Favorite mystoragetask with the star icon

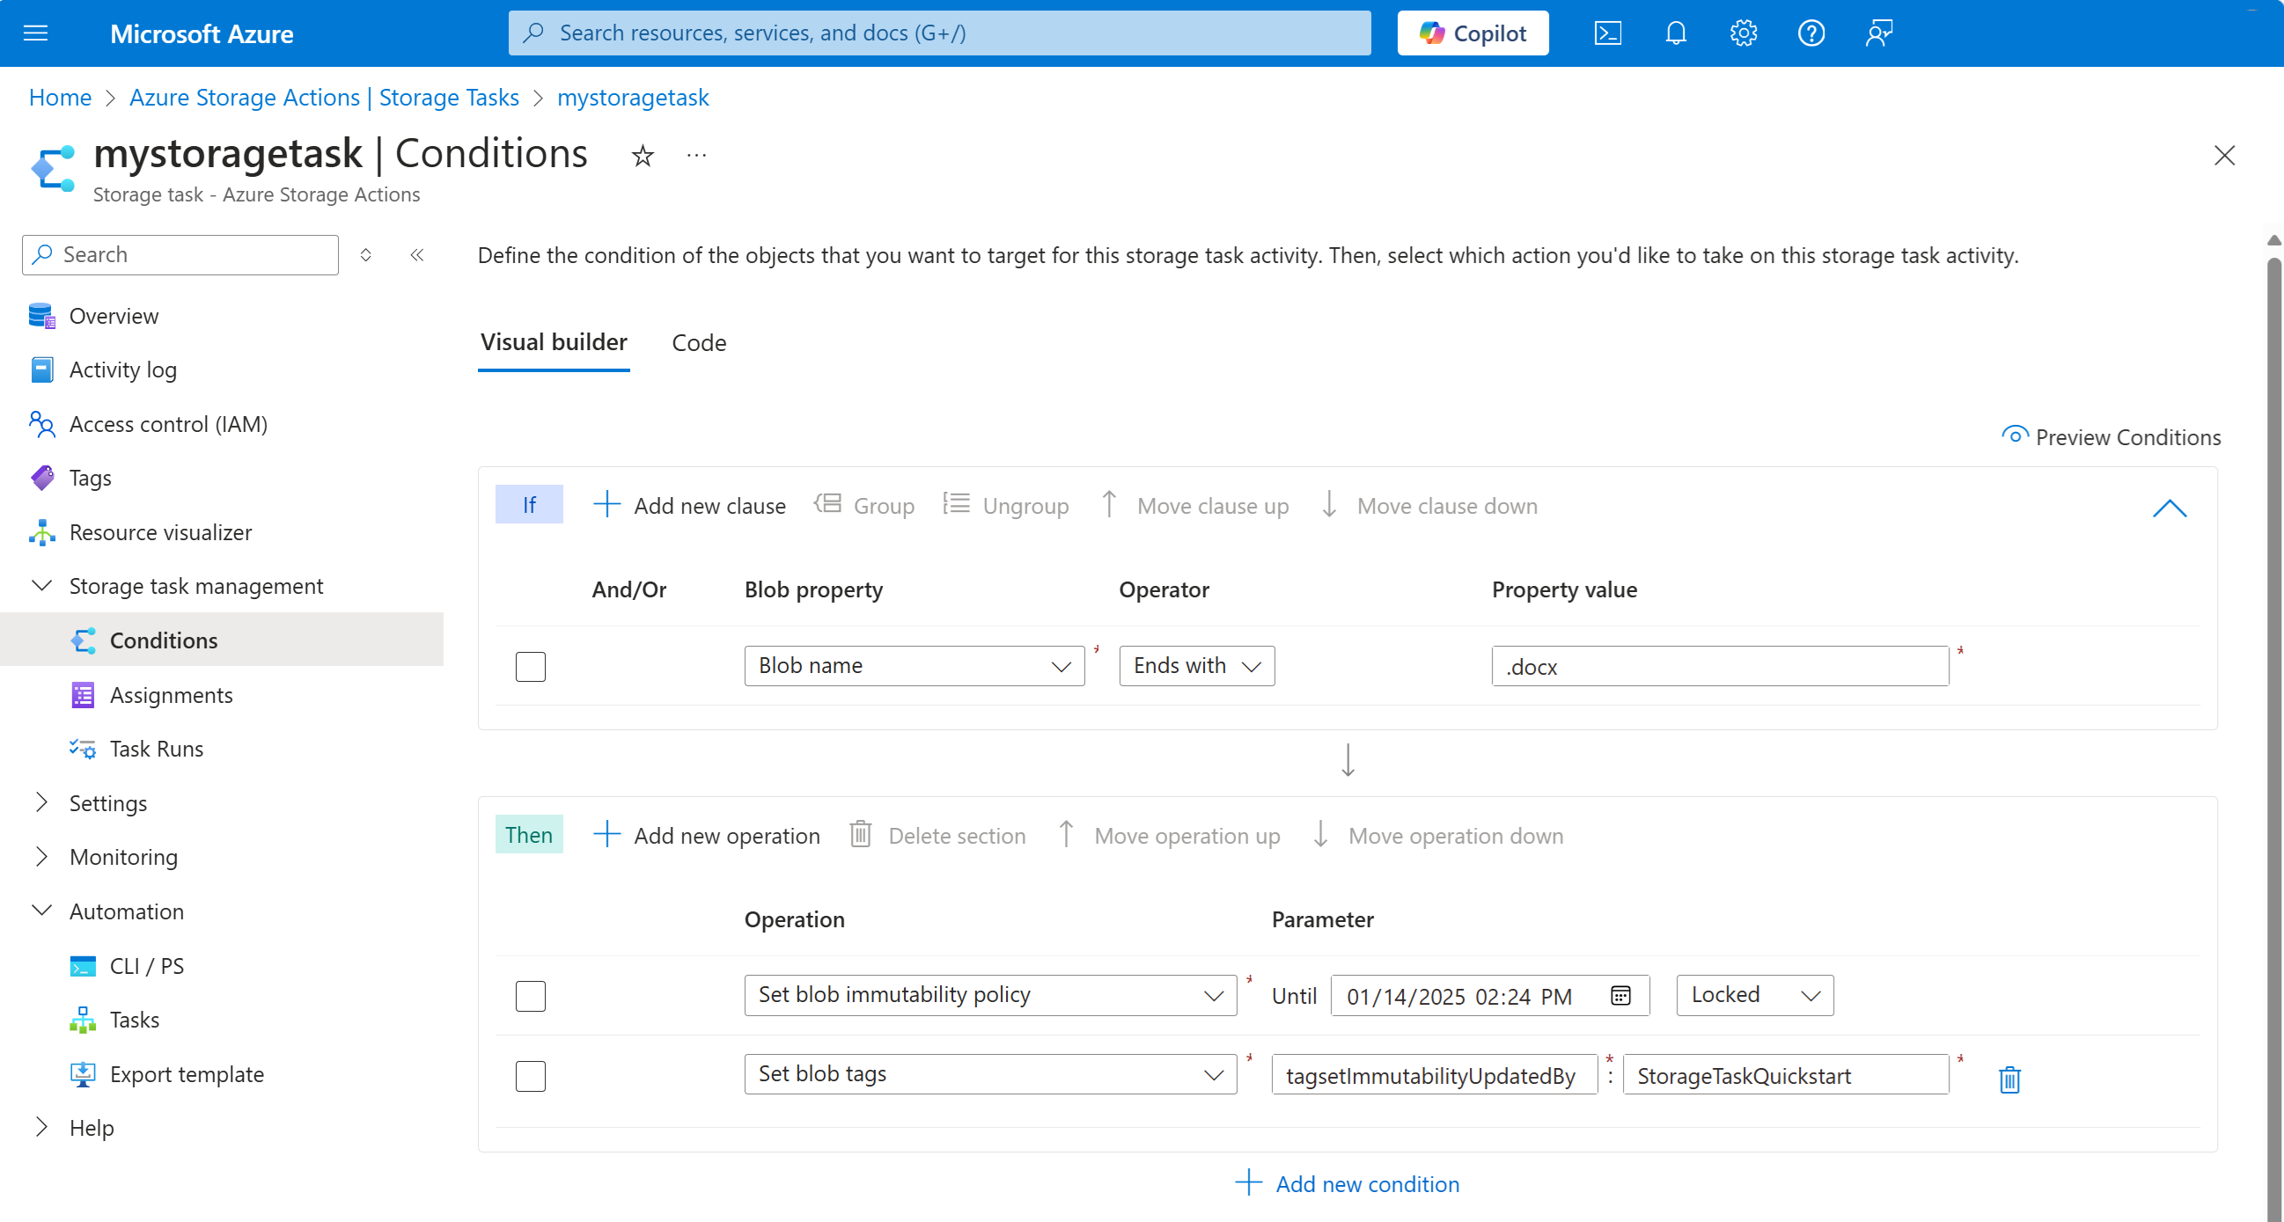[x=641, y=156]
